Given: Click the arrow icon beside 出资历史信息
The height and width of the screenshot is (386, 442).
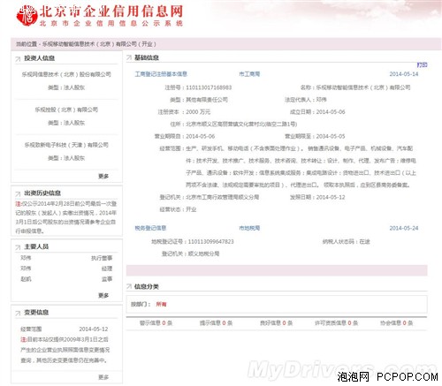Looking at the screenshot, I should pyautogui.click(x=18, y=193).
